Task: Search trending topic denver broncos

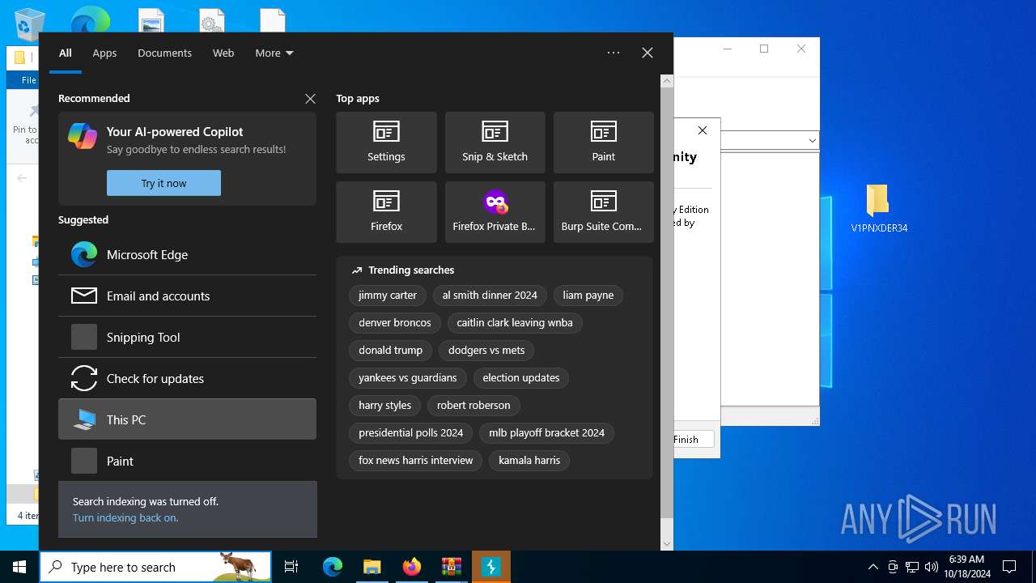Action: coord(395,323)
